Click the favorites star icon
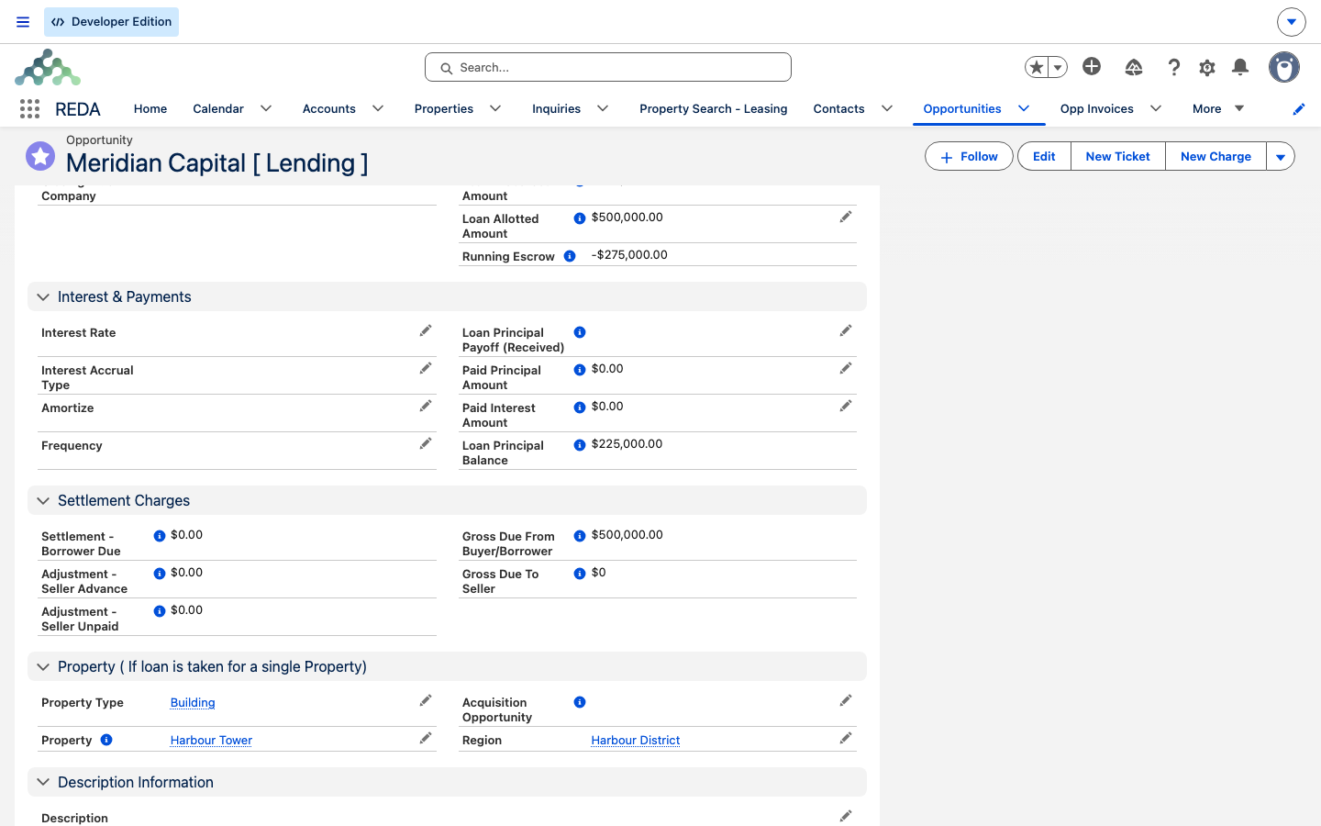The width and height of the screenshot is (1321, 826). tap(1037, 67)
